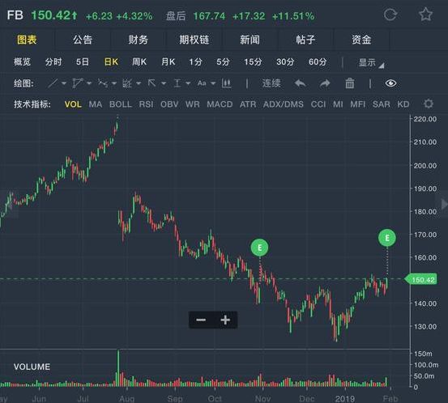Viewport: 448px width, 403px height.
Task: Switch to 期权链 options chain tab
Action: [x=194, y=40]
